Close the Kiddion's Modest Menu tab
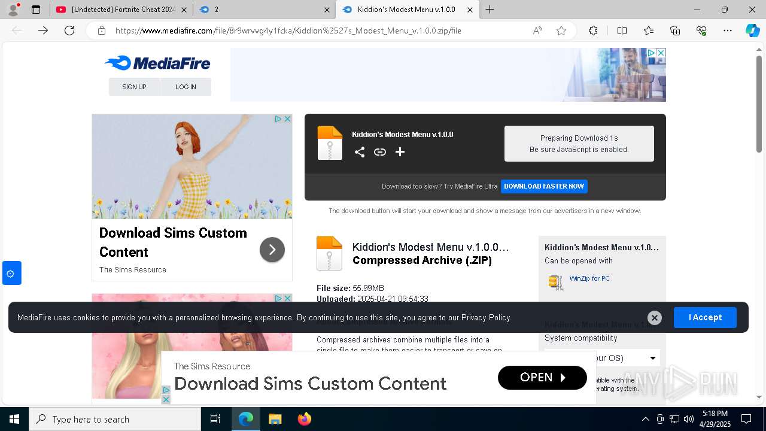766x431 pixels. [x=470, y=10]
